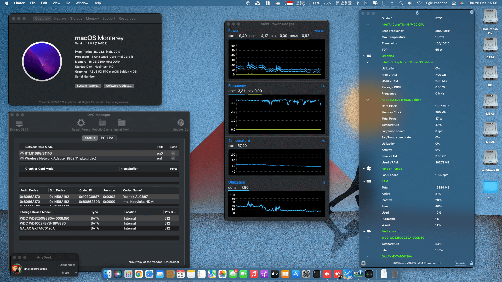Click the Power graph in Intel Power Gadget
502x282 pixels.
click(x=277, y=59)
